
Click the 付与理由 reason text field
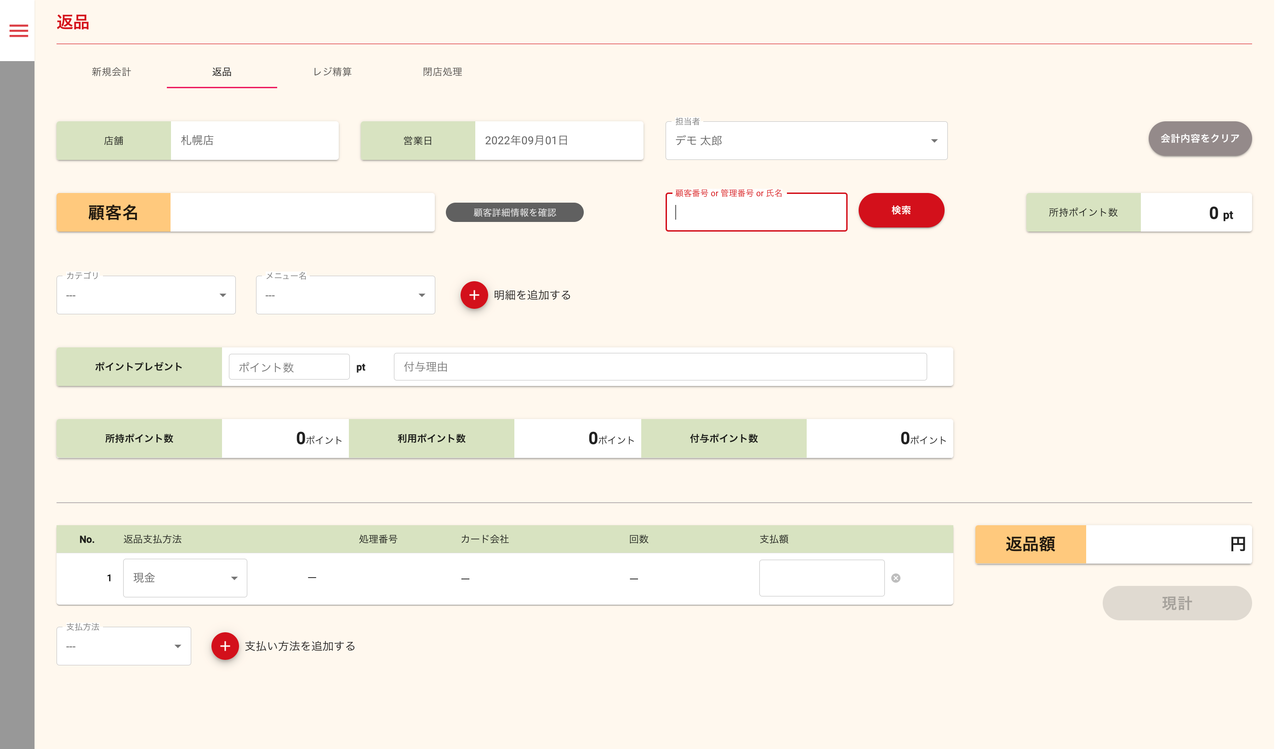[660, 367]
